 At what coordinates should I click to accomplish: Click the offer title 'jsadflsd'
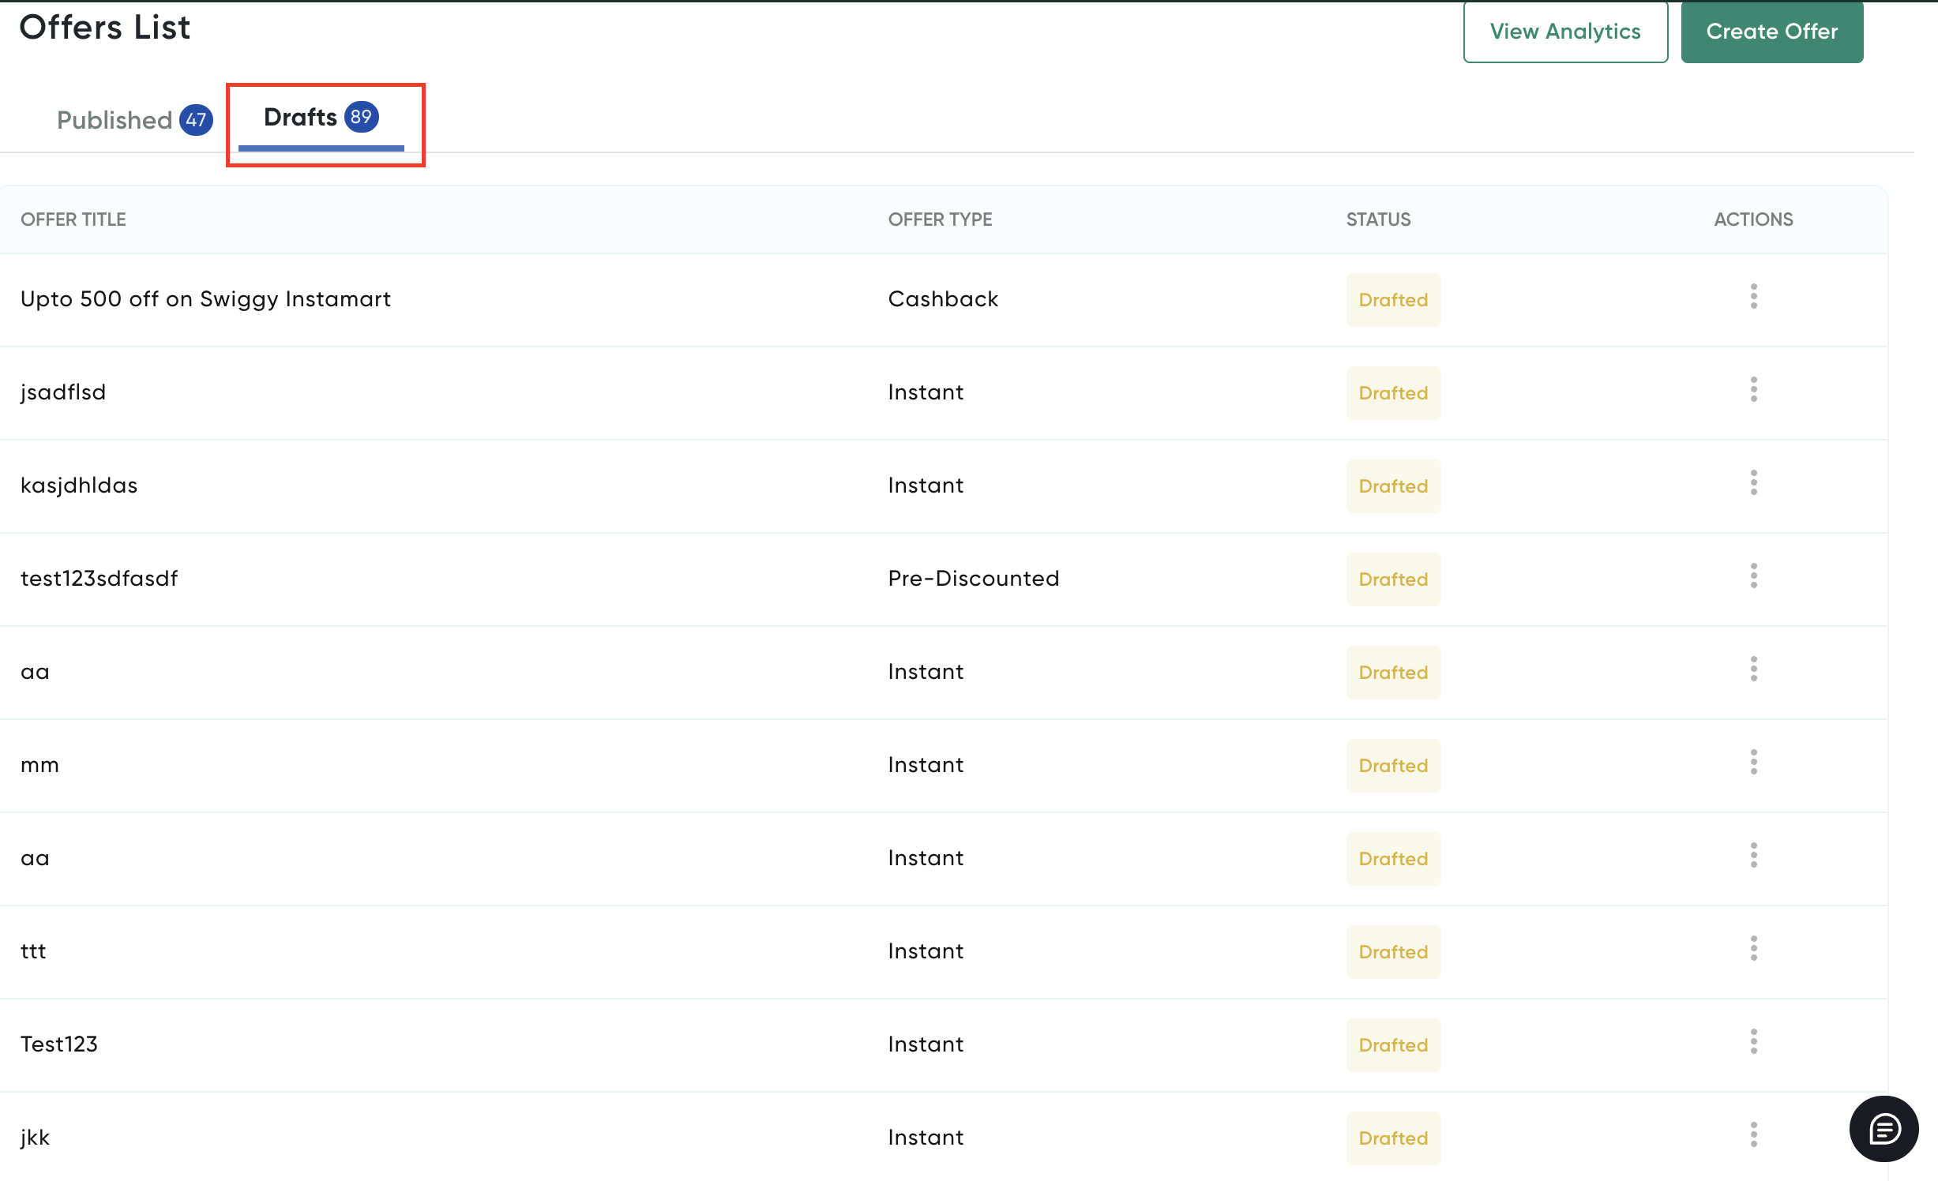point(63,392)
